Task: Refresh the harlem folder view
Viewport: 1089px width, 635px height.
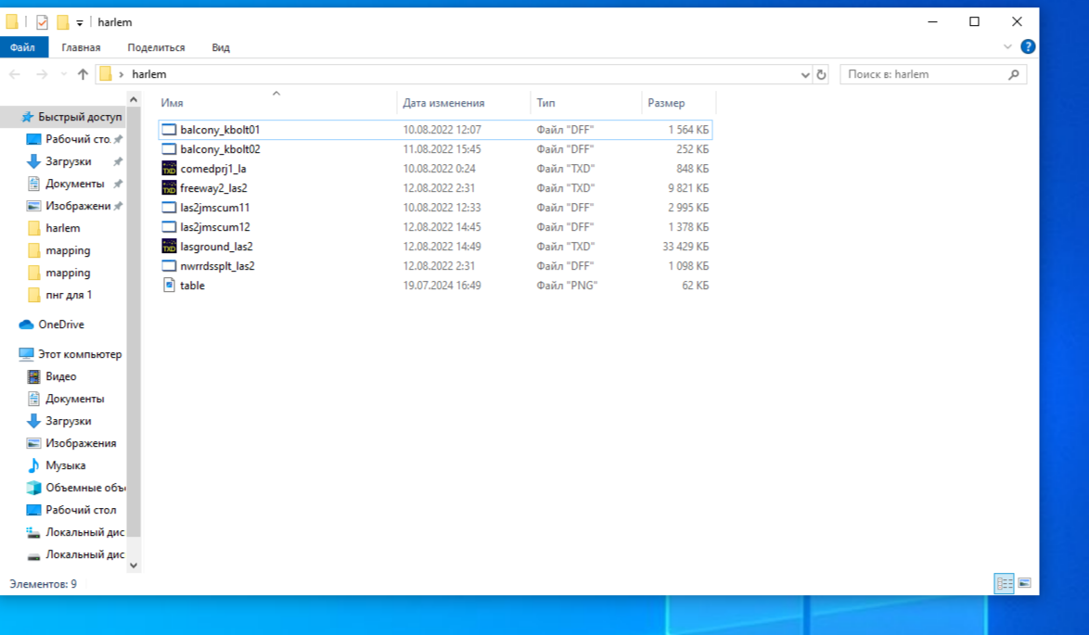Action: (821, 74)
